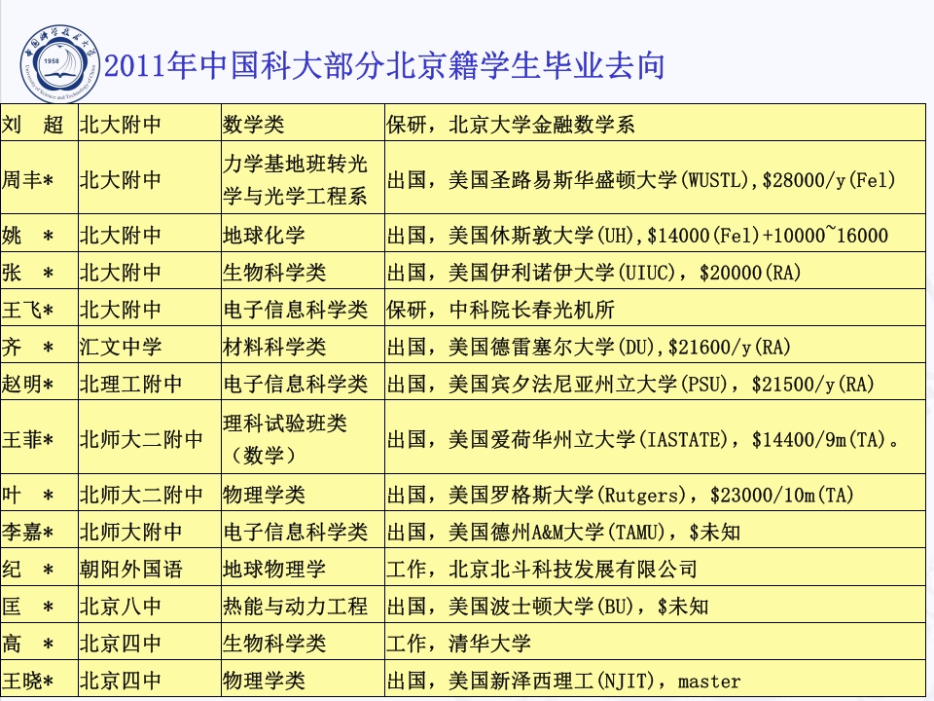The width and height of the screenshot is (934, 701).
Task: Click the cell containing 刘超
Action: pos(39,120)
